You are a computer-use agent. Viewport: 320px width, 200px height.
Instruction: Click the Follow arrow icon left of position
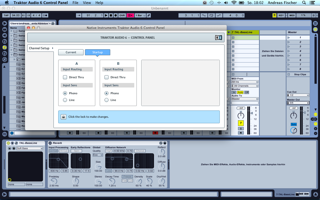[79, 15]
